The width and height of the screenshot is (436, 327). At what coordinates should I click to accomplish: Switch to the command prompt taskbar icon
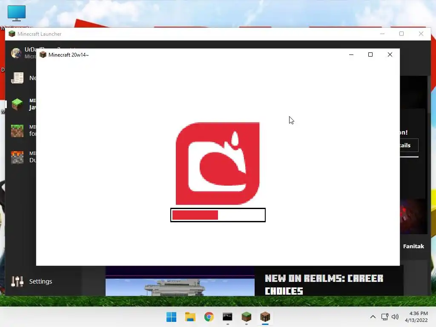pyautogui.click(x=227, y=317)
